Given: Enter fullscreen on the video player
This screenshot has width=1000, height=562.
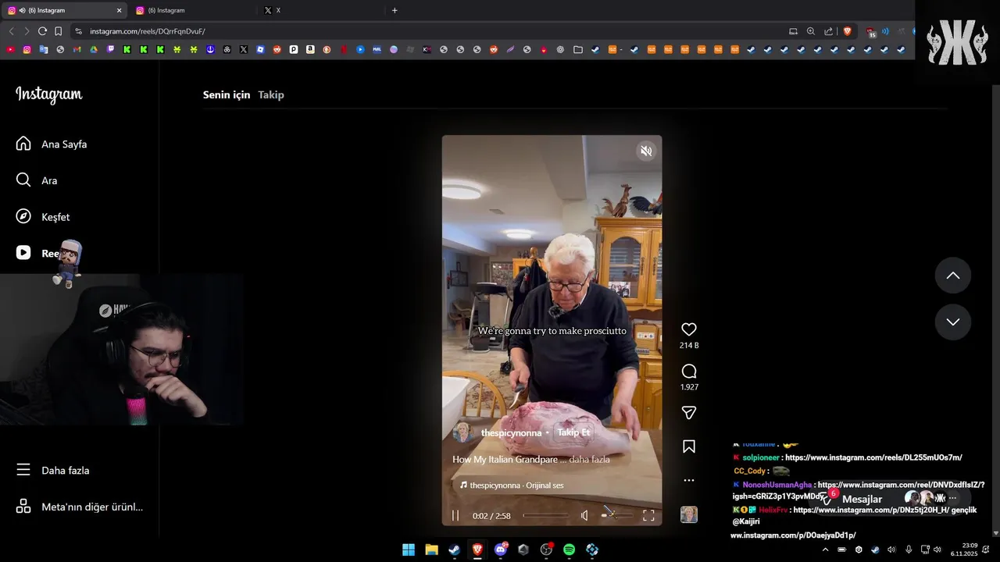Looking at the screenshot, I should tap(648, 515).
